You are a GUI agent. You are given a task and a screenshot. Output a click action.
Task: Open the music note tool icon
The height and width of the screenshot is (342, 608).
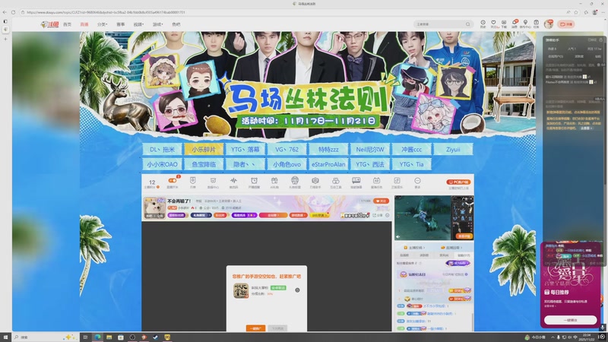click(x=397, y=181)
